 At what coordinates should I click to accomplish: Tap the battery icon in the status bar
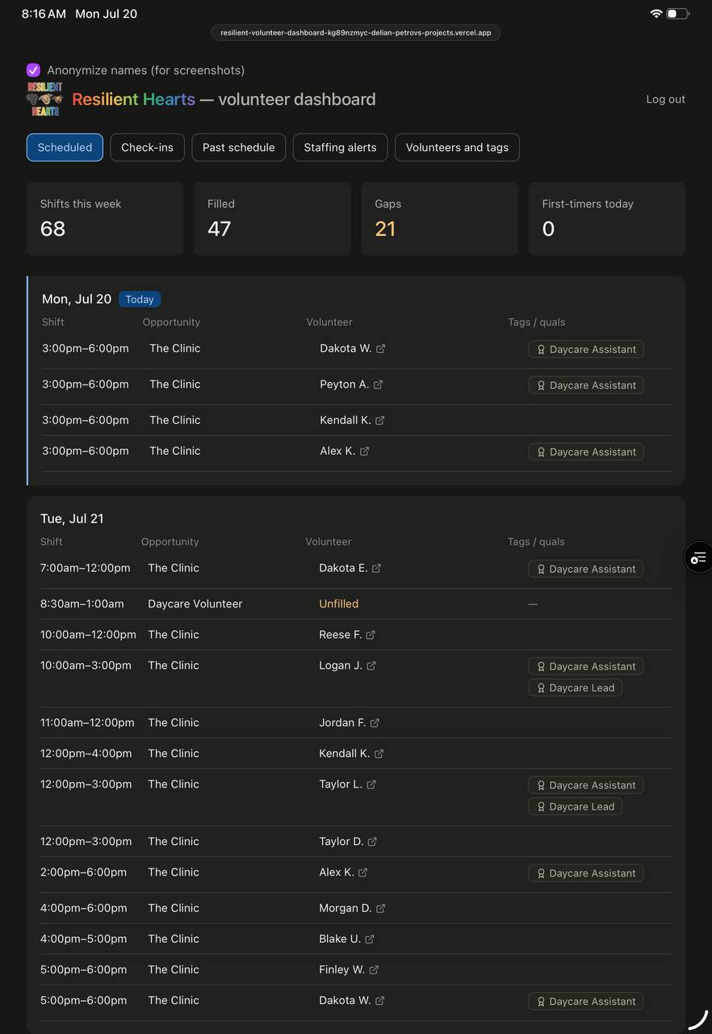tap(677, 14)
